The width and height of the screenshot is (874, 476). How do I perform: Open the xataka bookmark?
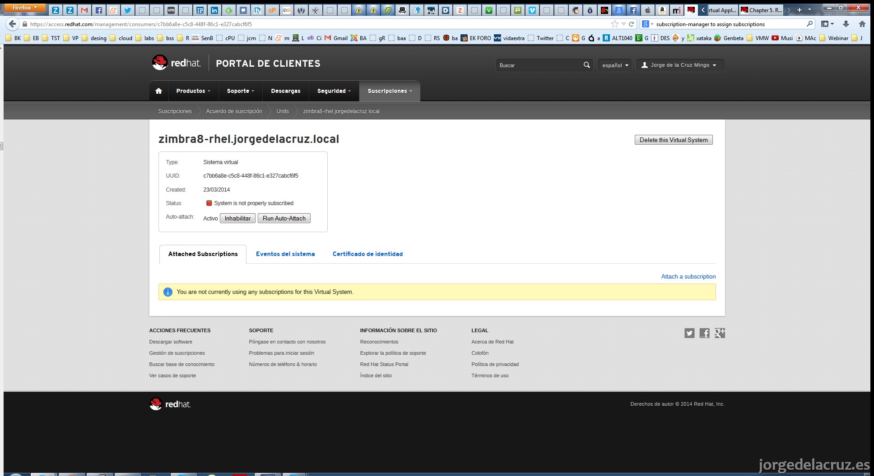(x=699, y=38)
